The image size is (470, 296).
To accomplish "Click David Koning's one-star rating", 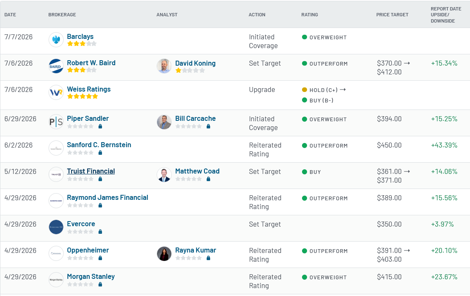I will (x=190, y=71).
